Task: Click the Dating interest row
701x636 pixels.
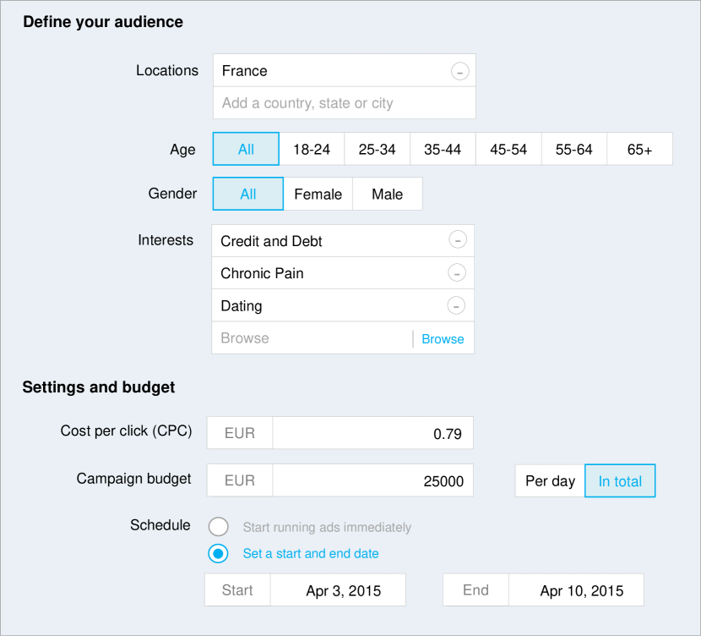Action: coord(343,305)
